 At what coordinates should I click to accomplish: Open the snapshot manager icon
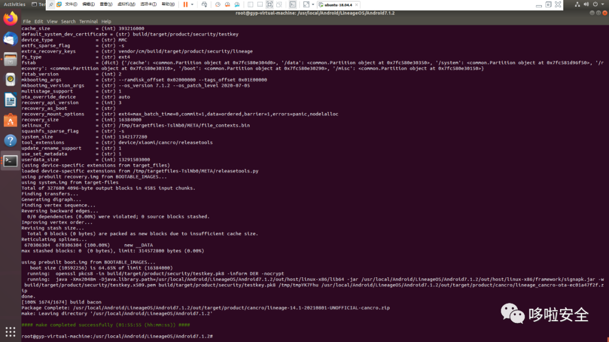[x=237, y=4]
